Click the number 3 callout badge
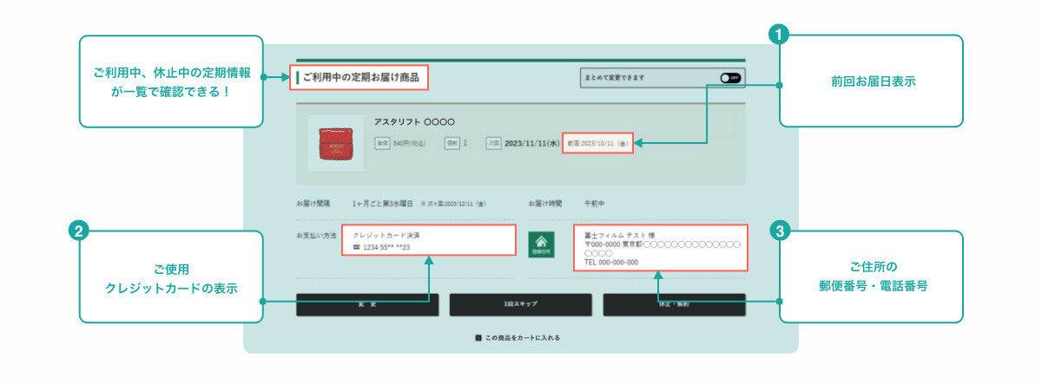The width and height of the screenshot is (1042, 384). 780,231
